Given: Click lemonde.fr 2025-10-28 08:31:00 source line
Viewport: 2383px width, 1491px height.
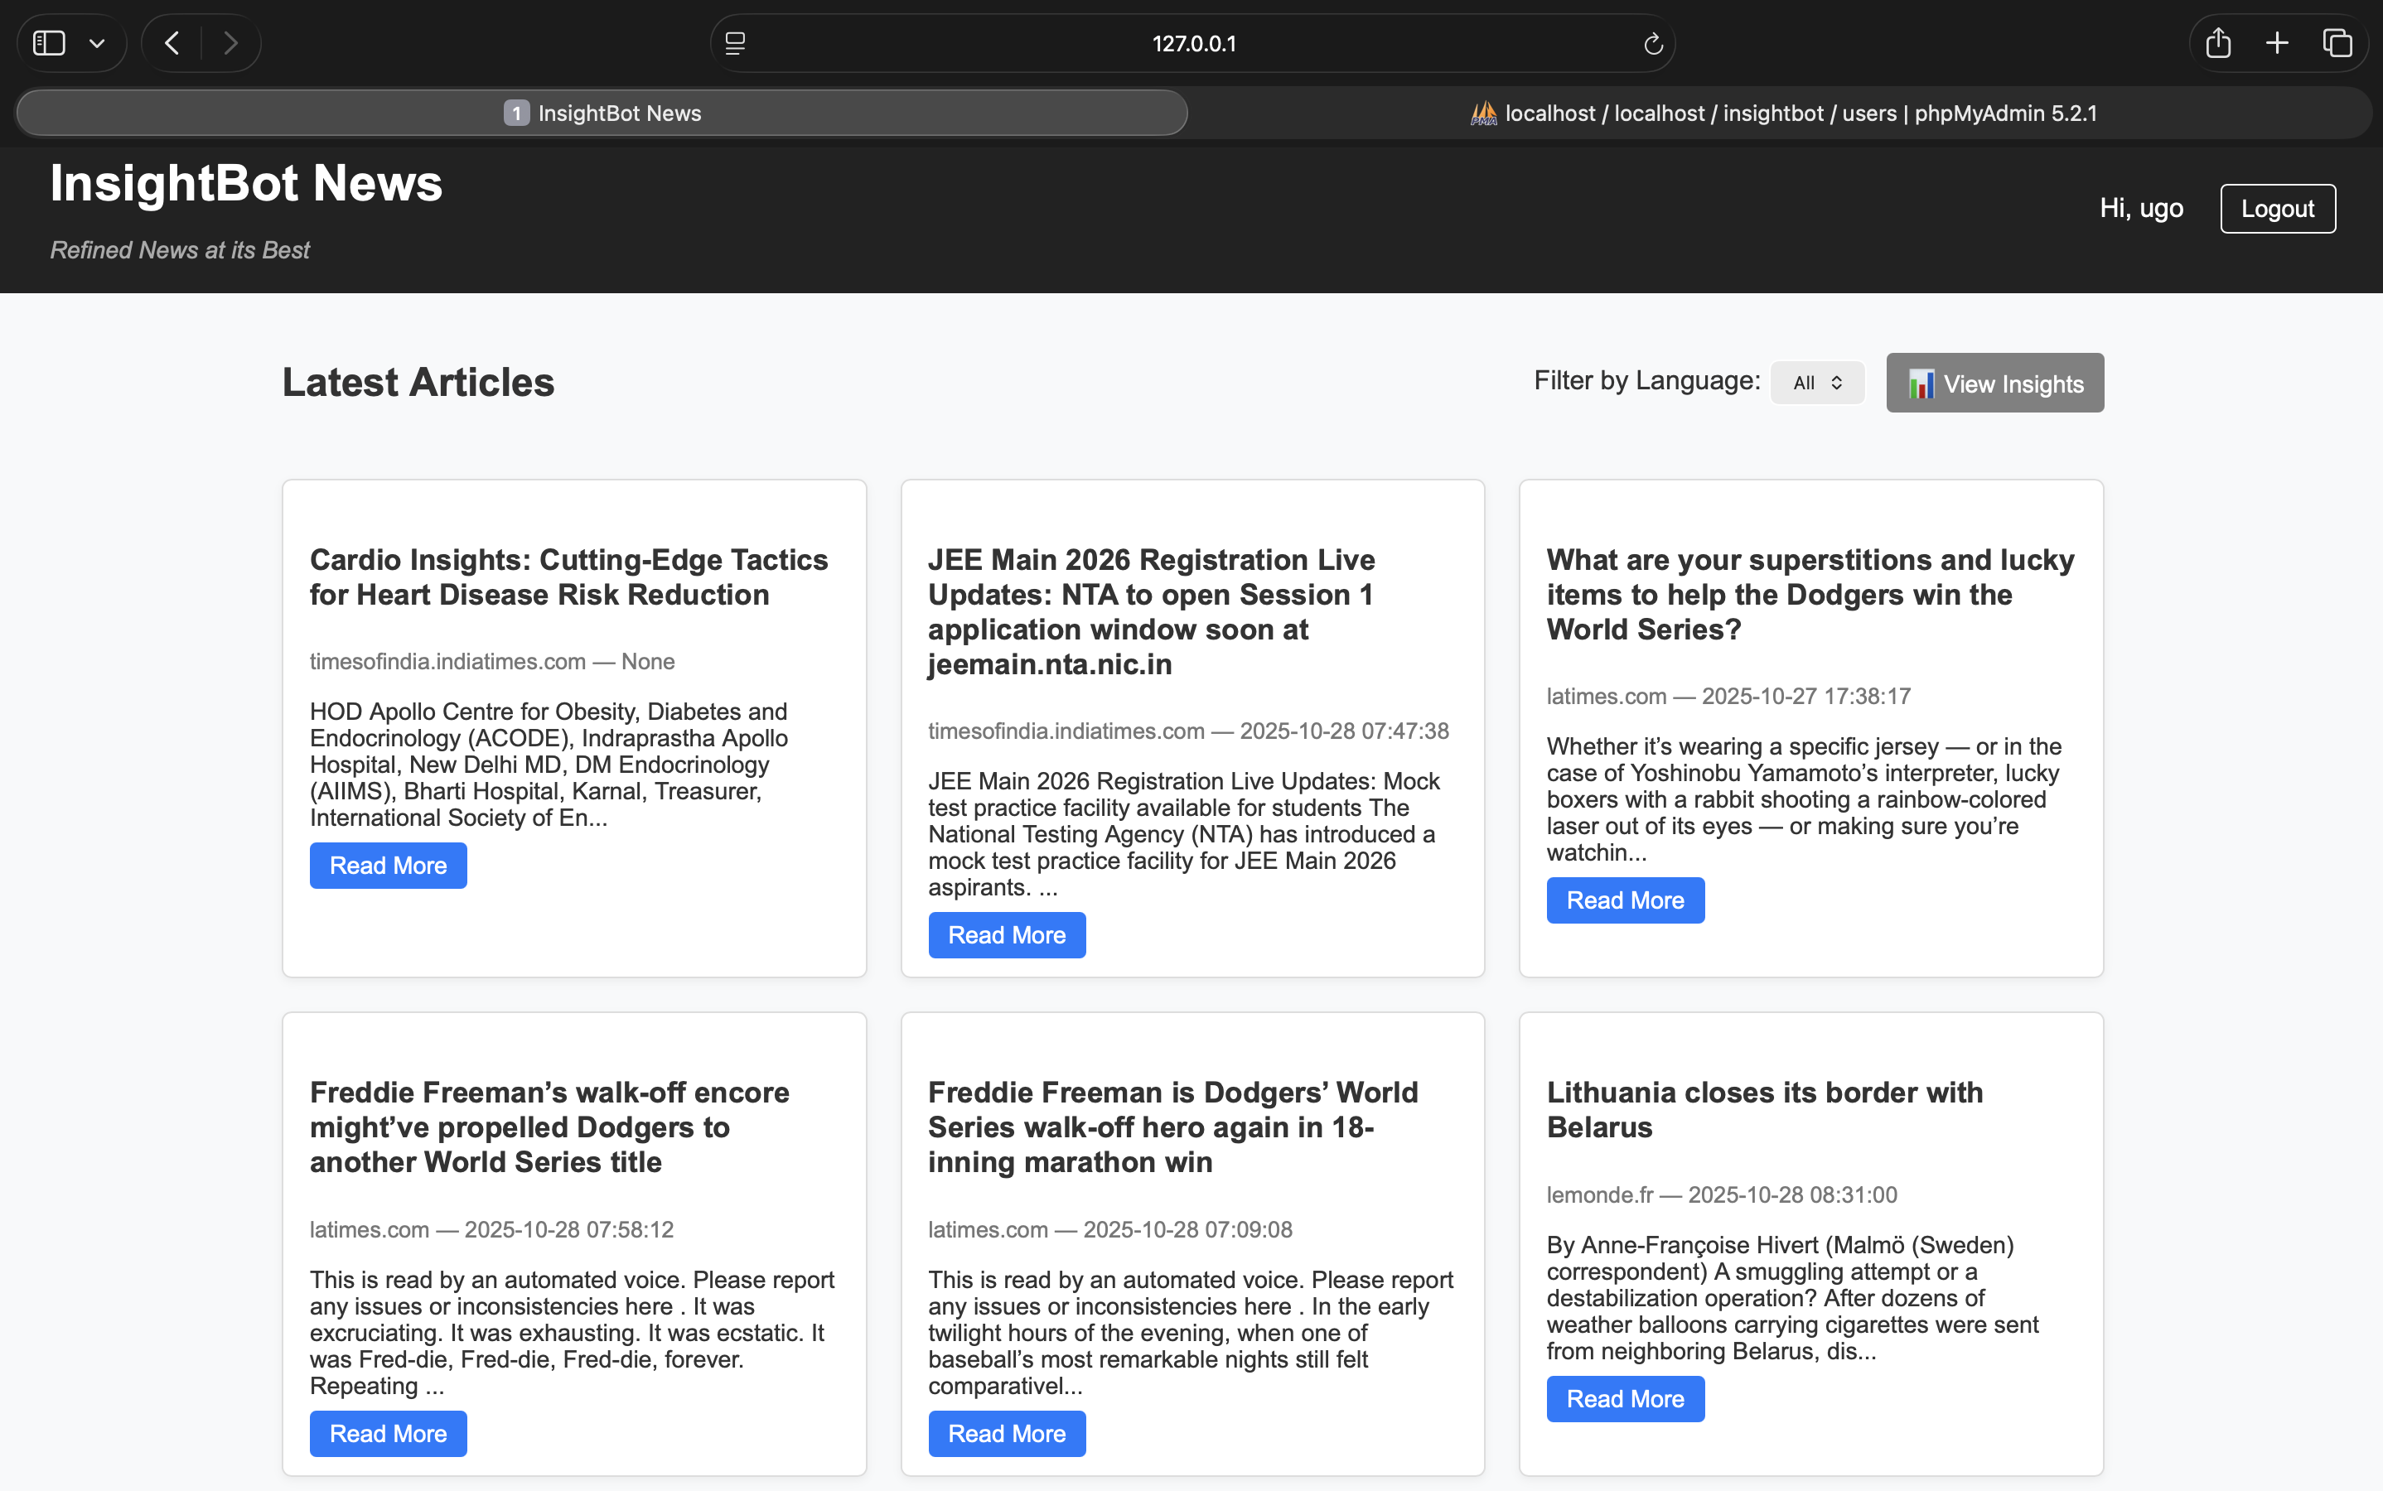Looking at the screenshot, I should pos(1721,1195).
